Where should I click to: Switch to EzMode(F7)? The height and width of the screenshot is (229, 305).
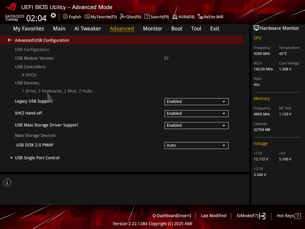tap(251, 216)
